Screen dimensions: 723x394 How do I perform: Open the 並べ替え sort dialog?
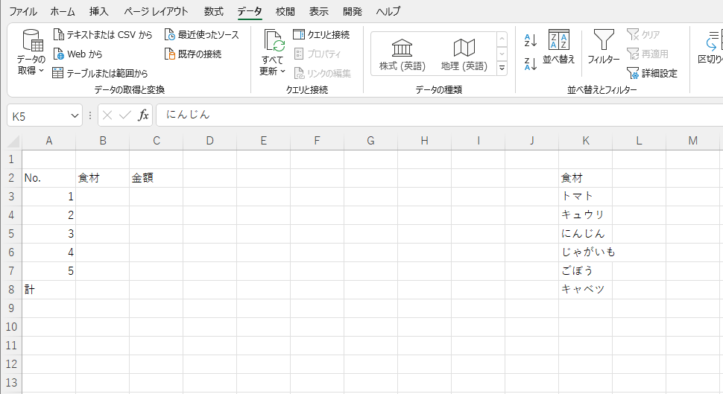tap(559, 46)
